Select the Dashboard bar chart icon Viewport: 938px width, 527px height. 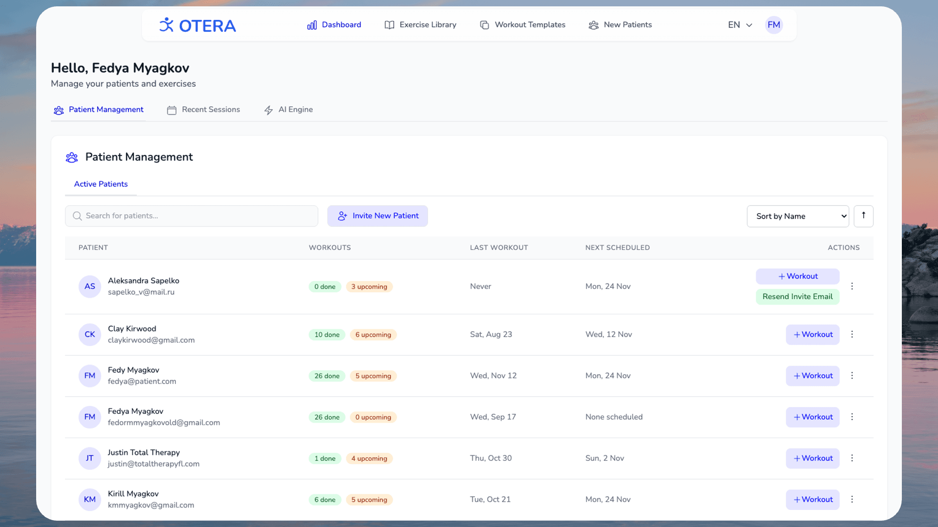tap(312, 25)
